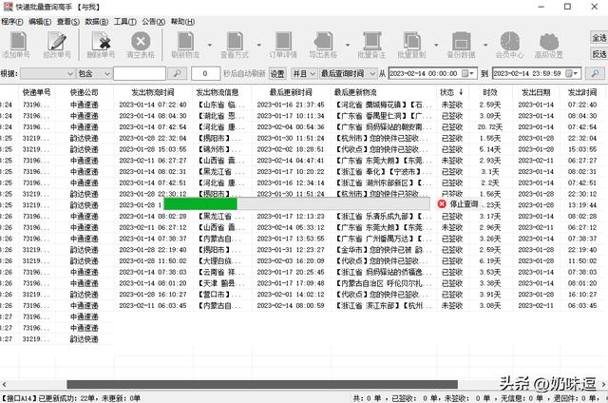Click the 最后更新时间 column header
The width and height of the screenshot is (608, 403).
291,92
